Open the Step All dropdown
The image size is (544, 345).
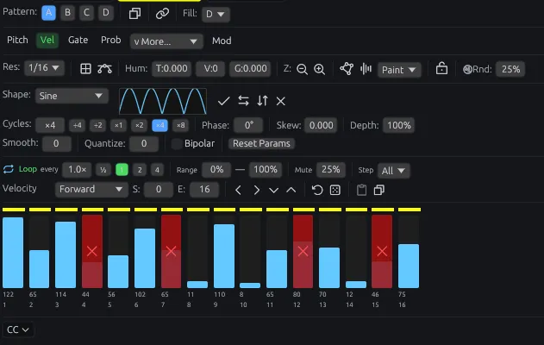[393, 171]
